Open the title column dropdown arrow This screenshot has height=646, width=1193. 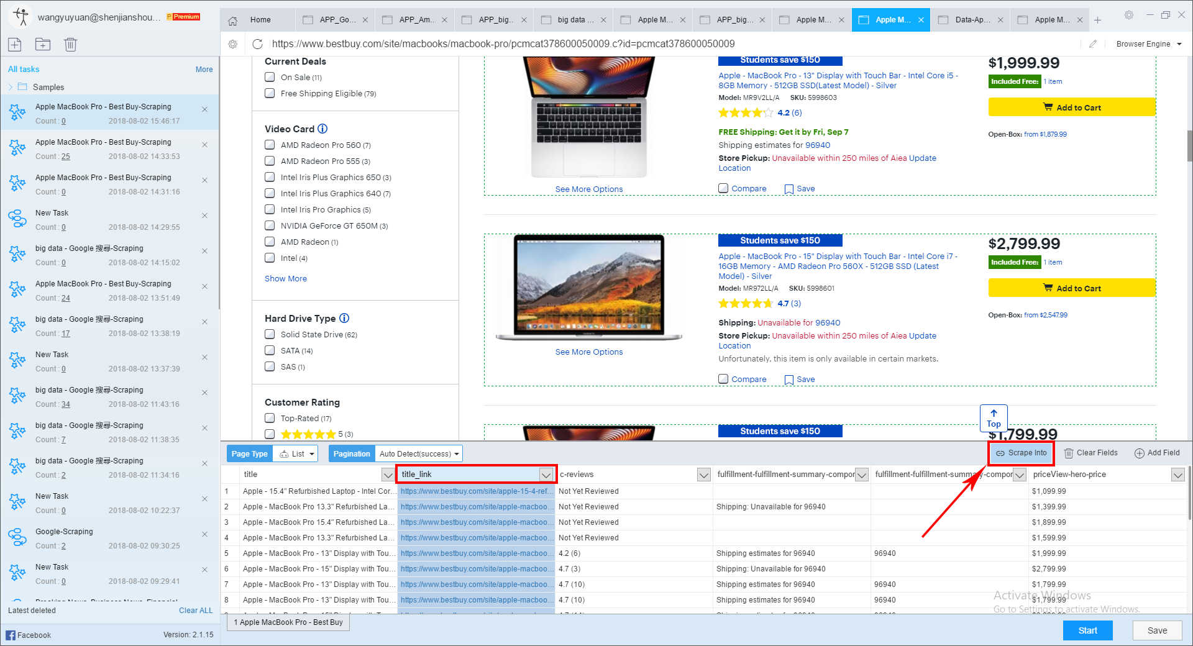[x=388, y=475]
